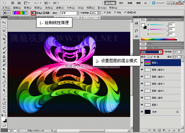
Task: Select the Eyedropper tool
Action: click(4, 43)
